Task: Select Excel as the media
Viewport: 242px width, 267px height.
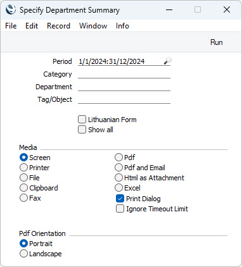Action: [118, 188]
